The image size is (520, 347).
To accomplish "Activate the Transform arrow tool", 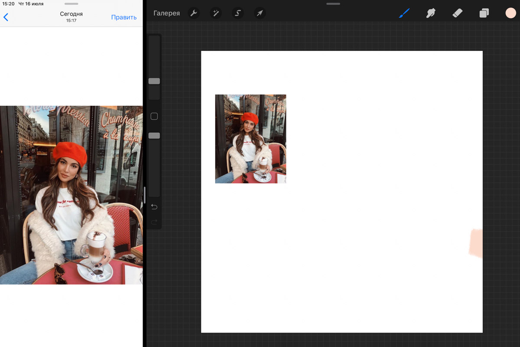I will coord(260,13).
